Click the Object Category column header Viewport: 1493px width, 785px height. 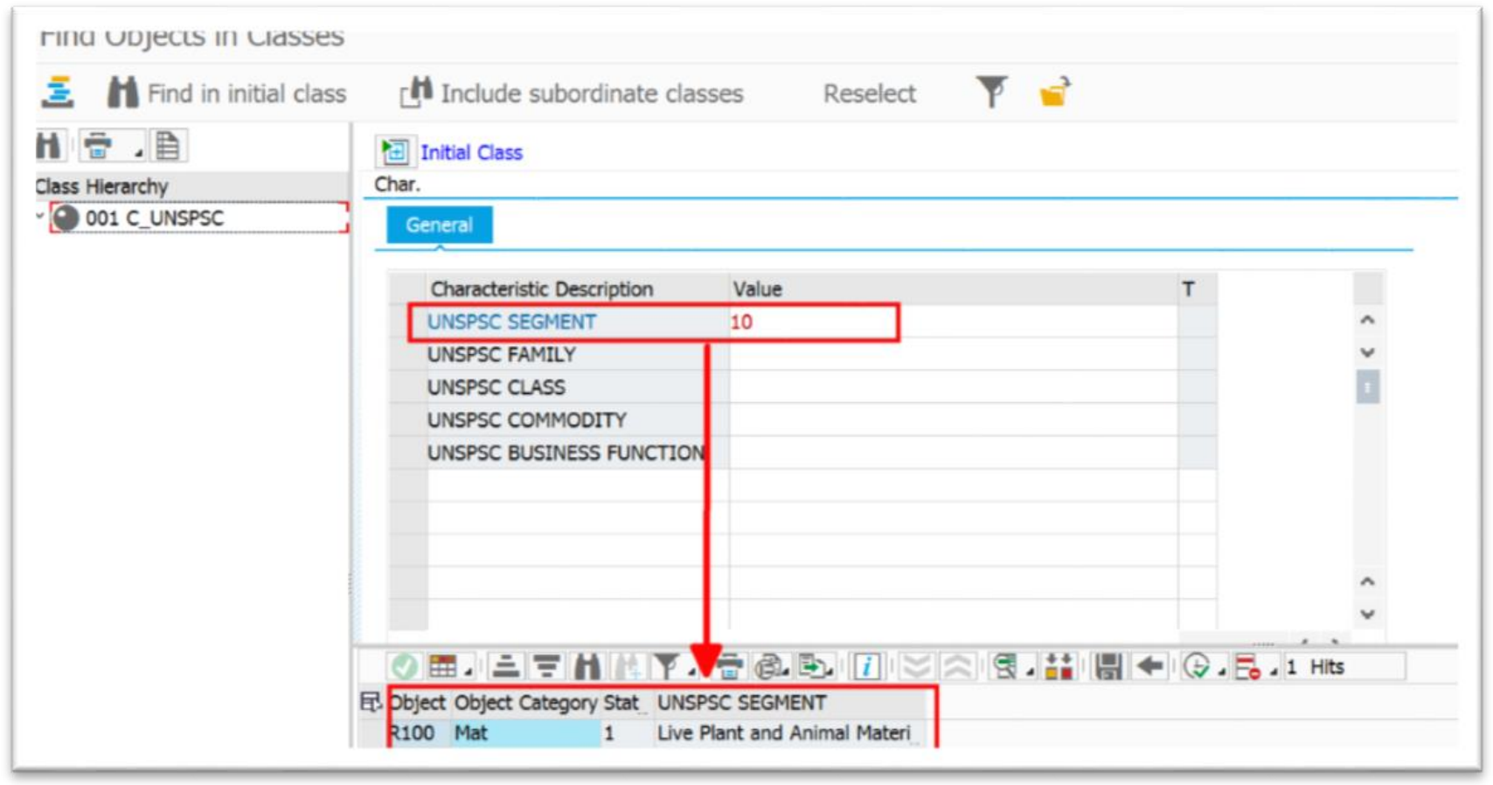coord(525,703)
